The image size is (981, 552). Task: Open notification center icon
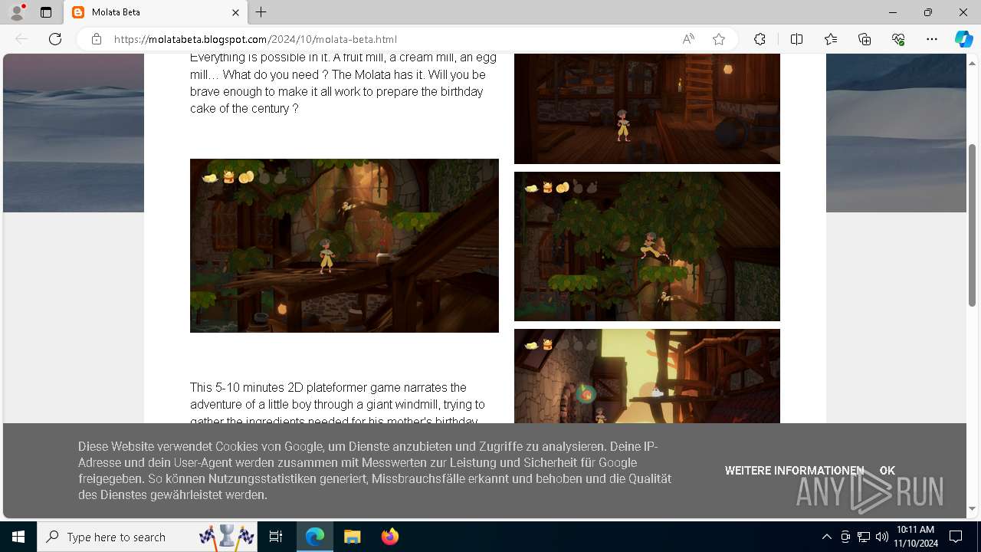pyautogui.click(x=956, y=537)
